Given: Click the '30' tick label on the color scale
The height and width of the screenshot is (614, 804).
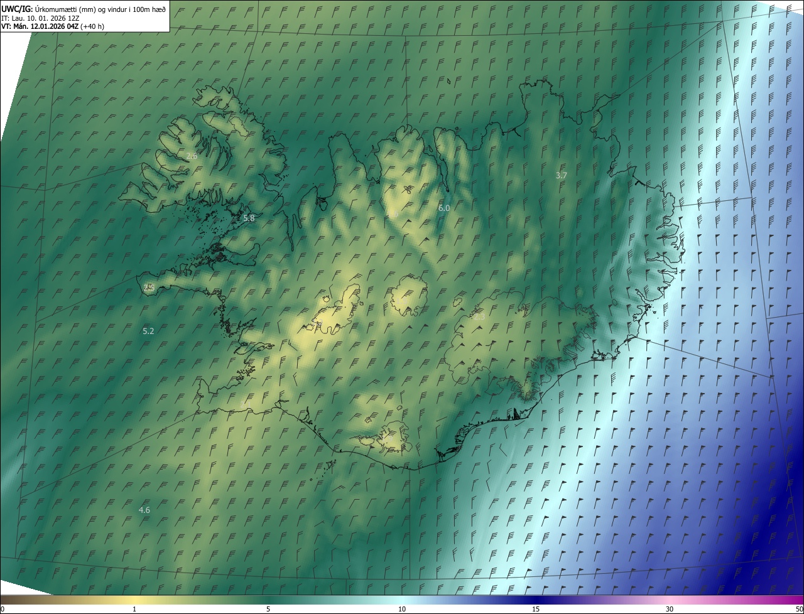Looking at the screenshot, I should pos(670,609).
